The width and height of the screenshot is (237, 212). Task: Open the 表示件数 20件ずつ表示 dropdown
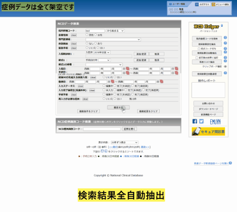(x=124, y=142)
